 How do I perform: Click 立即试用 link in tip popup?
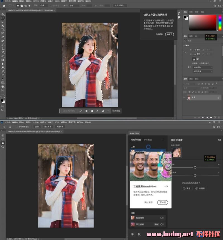pos(159,34)
